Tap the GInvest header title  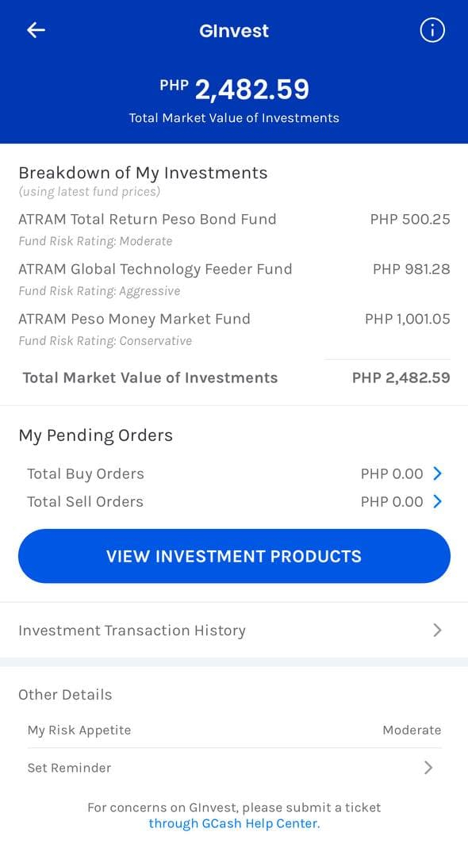click(x=234, y=31)
